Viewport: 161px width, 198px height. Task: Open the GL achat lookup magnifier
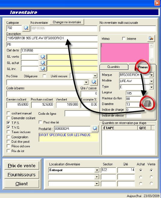(x=43, y=63)
